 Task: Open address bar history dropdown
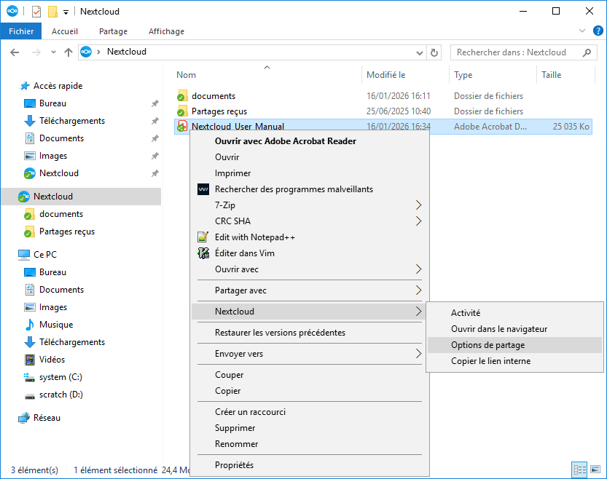419,52
